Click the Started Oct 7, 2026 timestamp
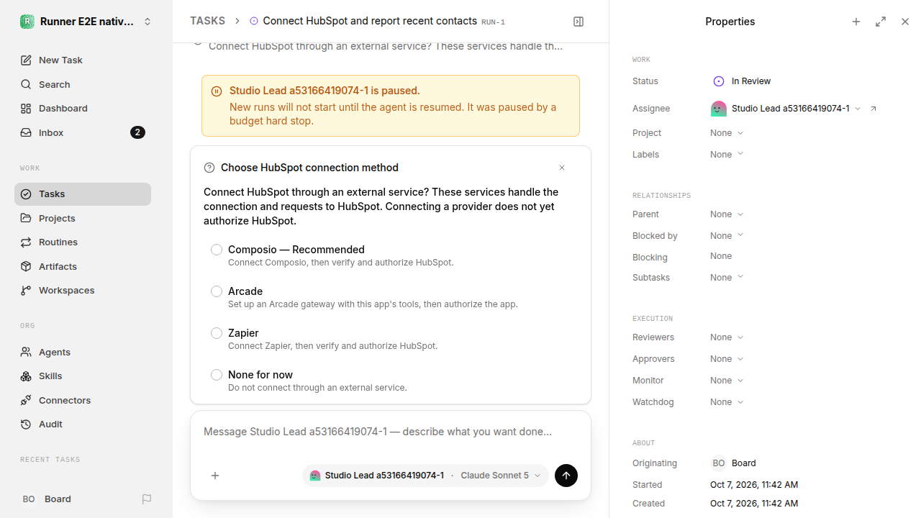The height and width of the screenshot is (518, 921). 754,485
